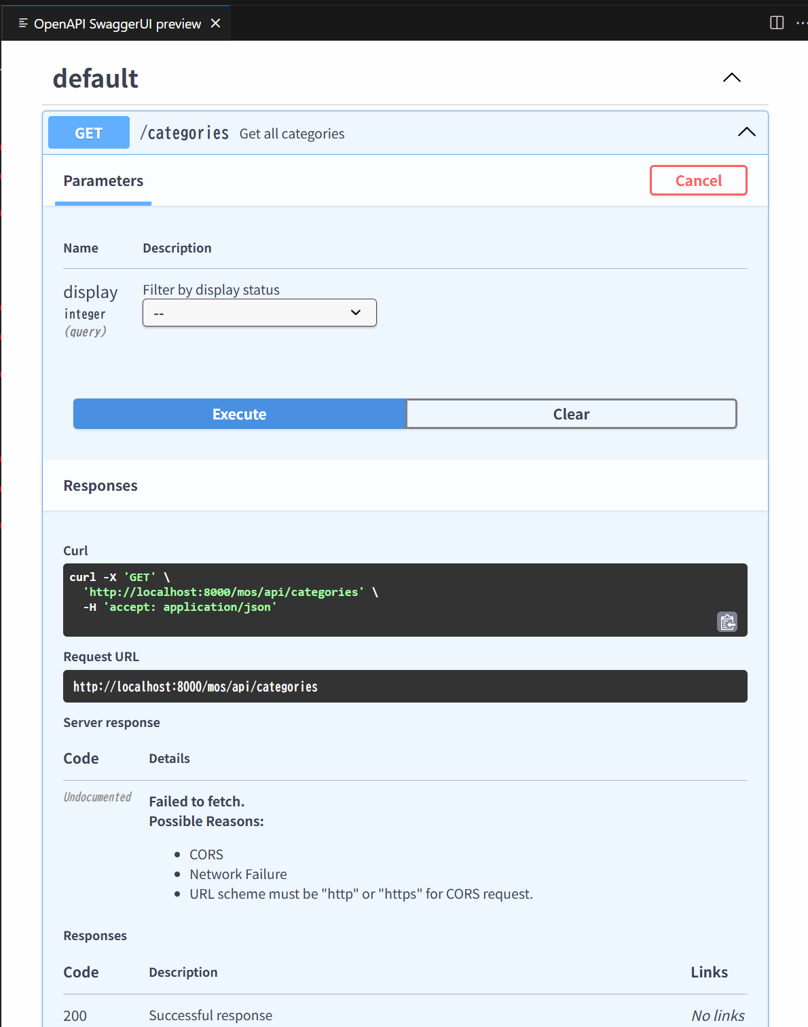The height and width of the screenshot is (1027, 808).
Task: Collapse the default section chevron
Action: (x=731, y=78)
